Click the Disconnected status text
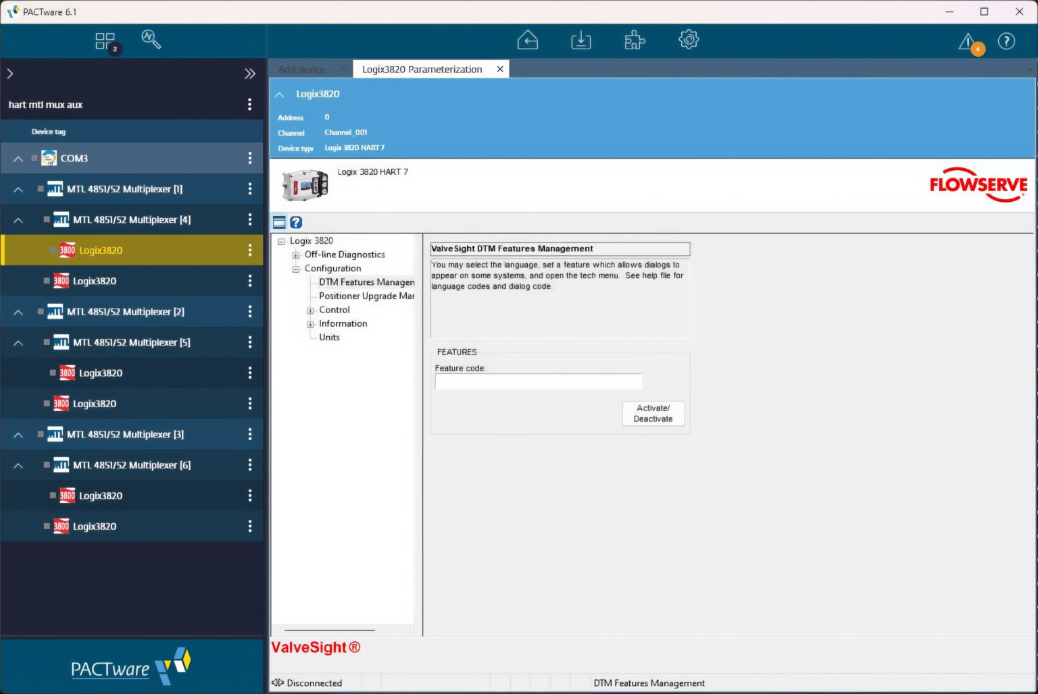This screenshot has height=694, width=1038. pos(314,683)
